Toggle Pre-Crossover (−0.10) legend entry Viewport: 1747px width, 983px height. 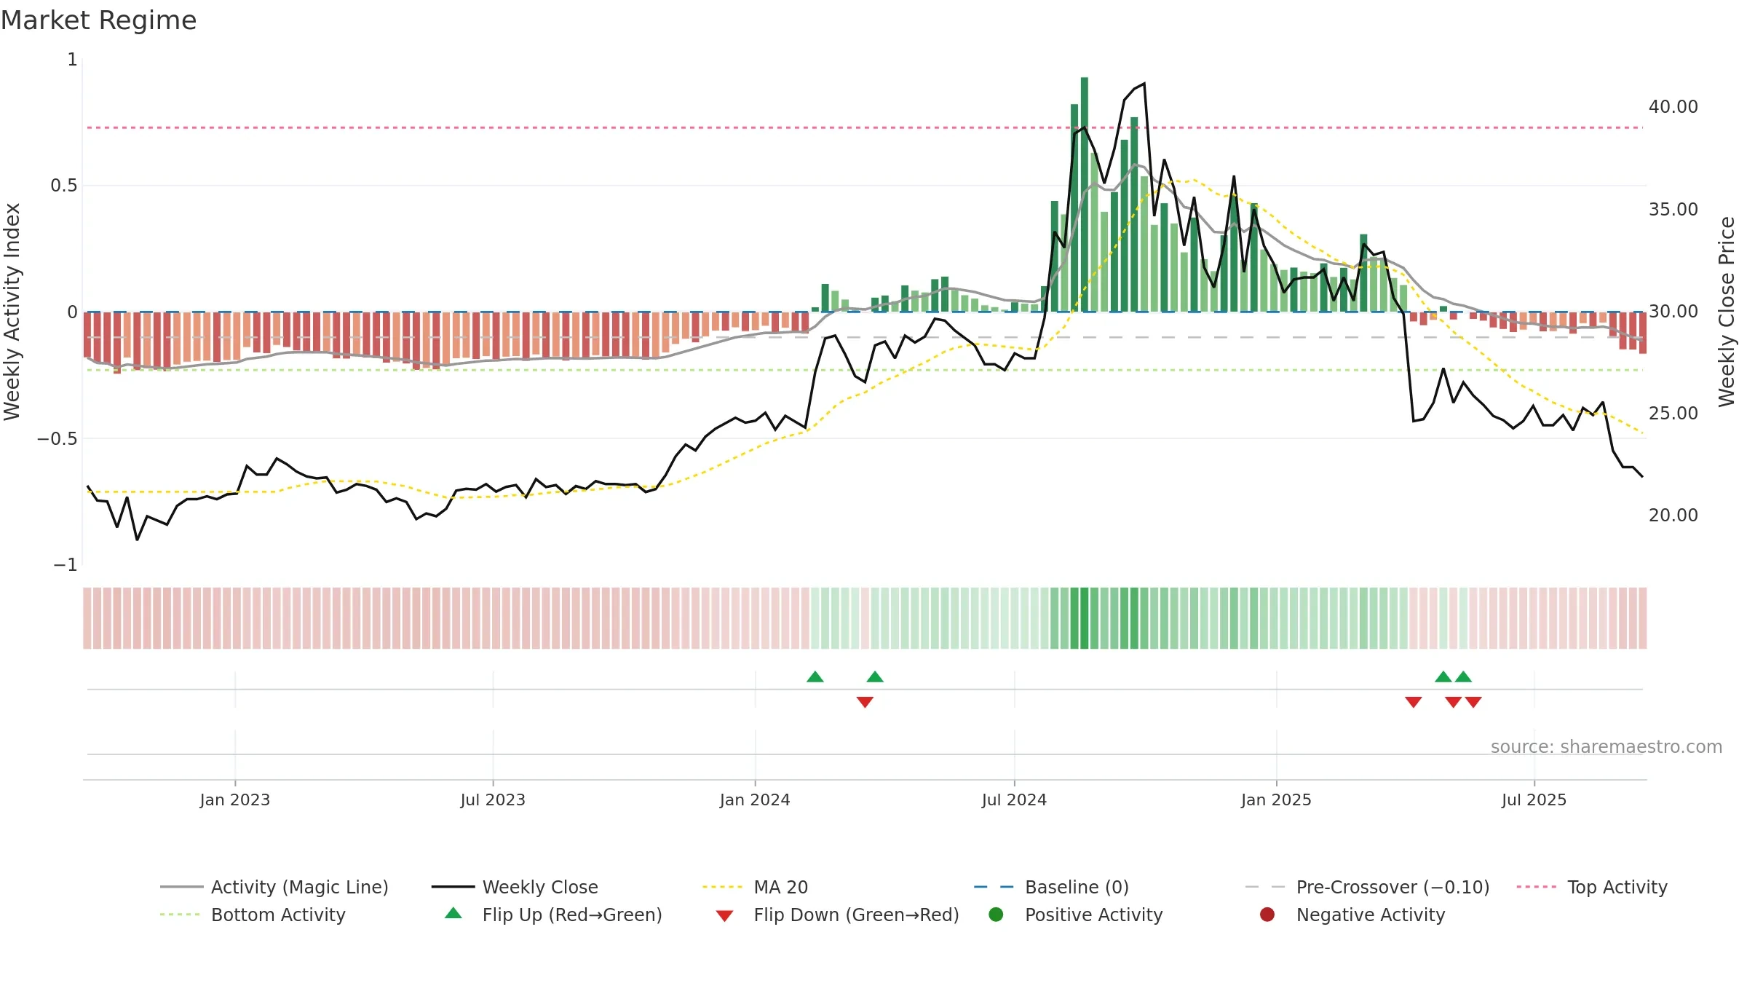coord(1367,887)
